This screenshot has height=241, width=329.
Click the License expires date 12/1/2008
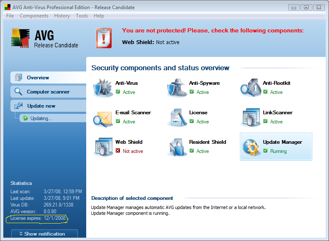55,218
